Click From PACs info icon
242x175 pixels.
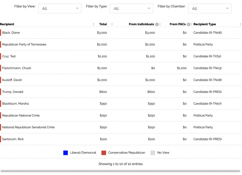pyautogui.click(x=188, y=24)
